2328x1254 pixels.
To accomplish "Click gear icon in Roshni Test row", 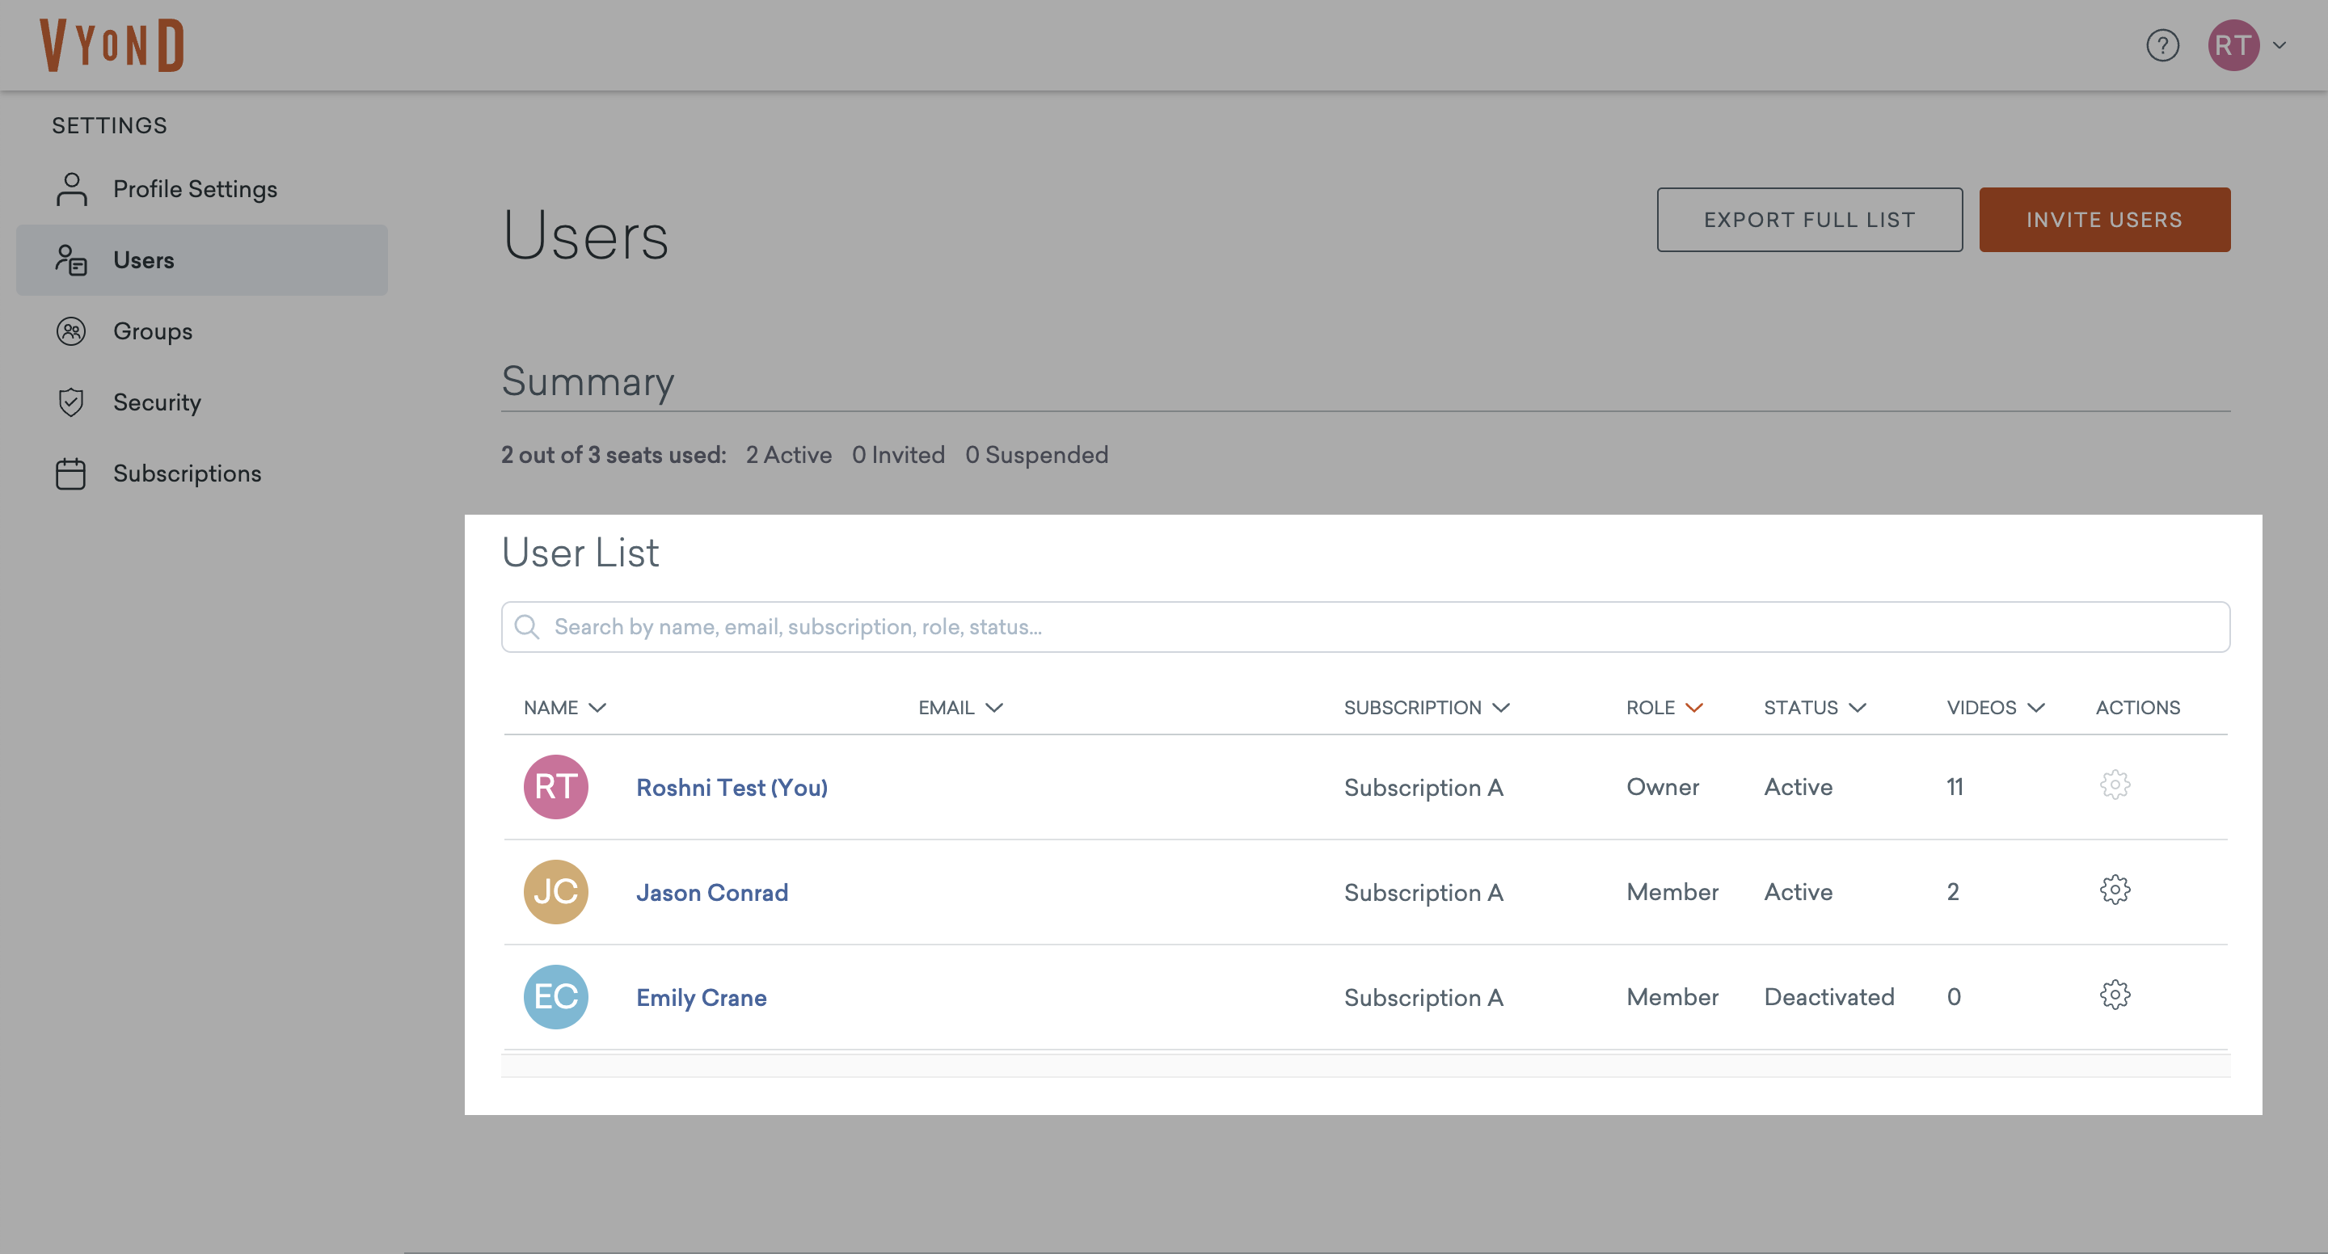I will tap(2114, 785).
